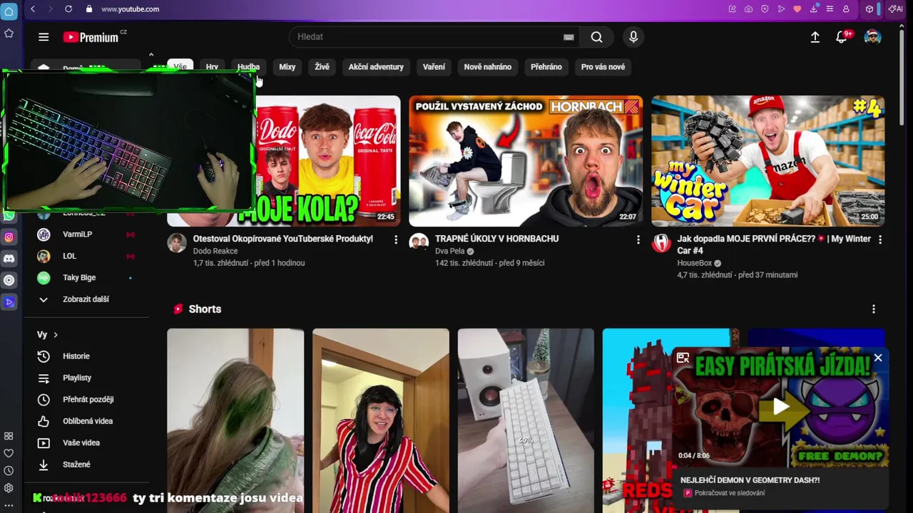The height and width of the screenshot is (513, 913).
Task: Open the browser AI assistant button
Action: 895,9
